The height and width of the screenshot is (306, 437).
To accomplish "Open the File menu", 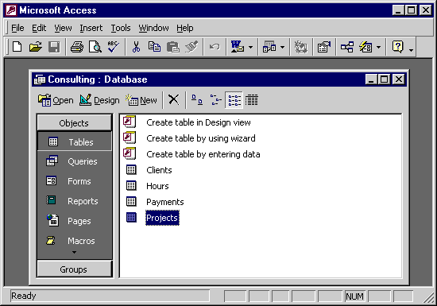I will (x=17, y=28).
